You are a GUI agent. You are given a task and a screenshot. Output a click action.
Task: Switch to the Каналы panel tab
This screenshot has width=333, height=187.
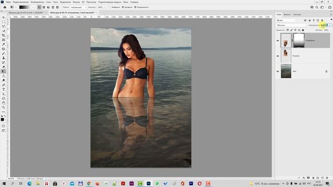287,15
